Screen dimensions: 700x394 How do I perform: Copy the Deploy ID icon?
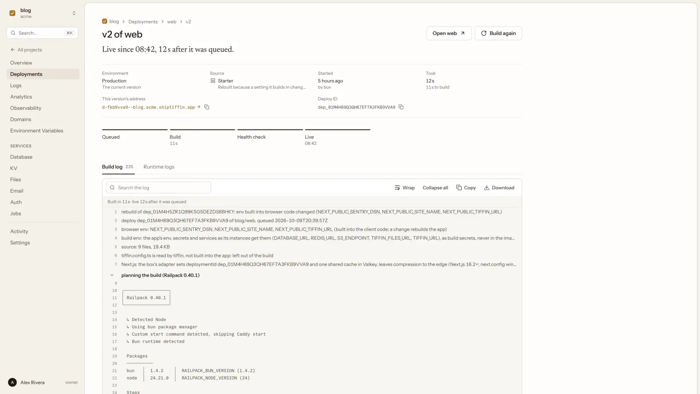pos(401,107)
